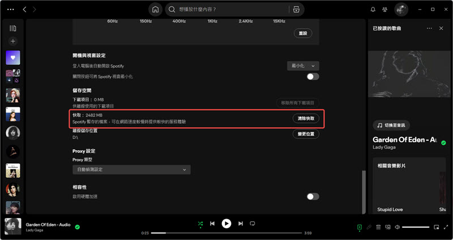Screen dimensions: 453x240
Task: Open second library playlist collage thumbnail
Action: tap(13, 76)
